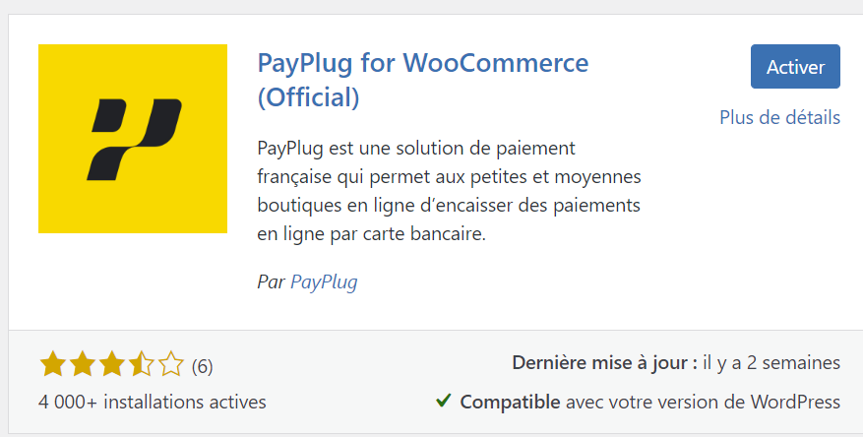Viewport: 863px width, 437px height.
Task: Click the Dernière mise à jour label
Action: coord(605,363)
